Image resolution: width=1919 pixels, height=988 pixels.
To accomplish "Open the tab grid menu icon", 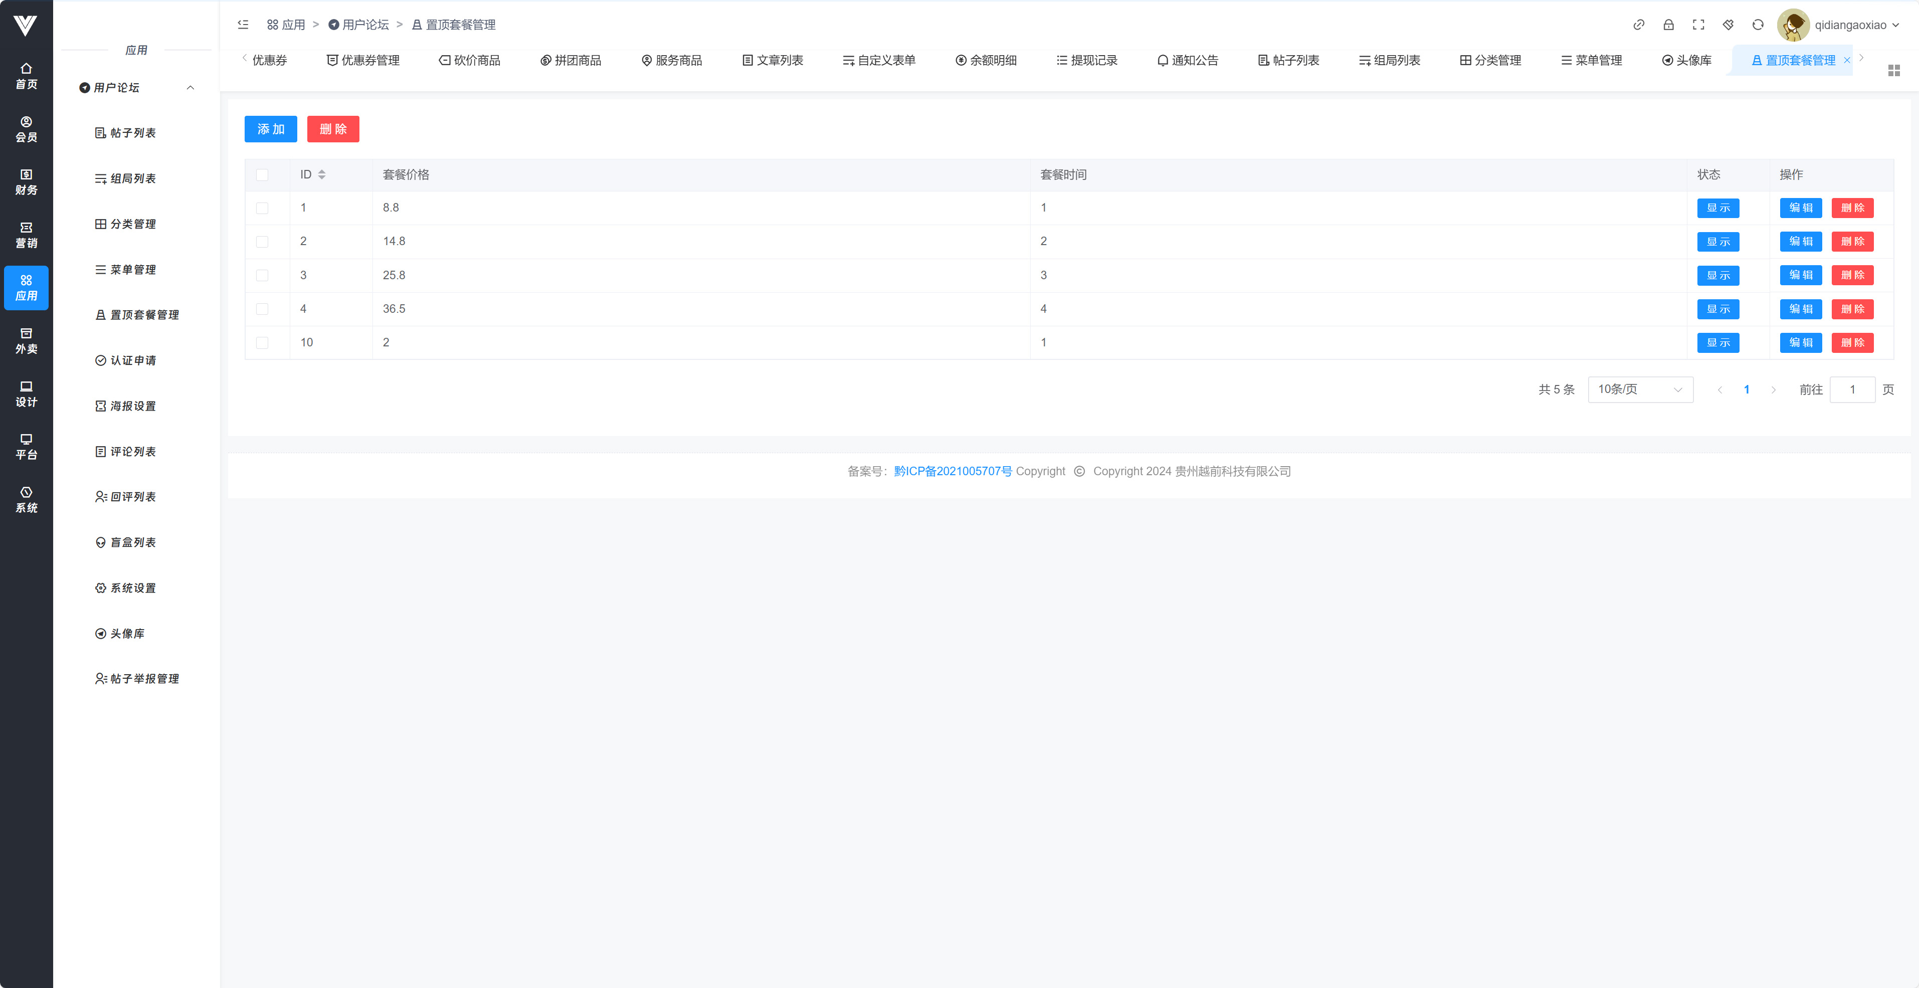I will [x=1893, y=70].
